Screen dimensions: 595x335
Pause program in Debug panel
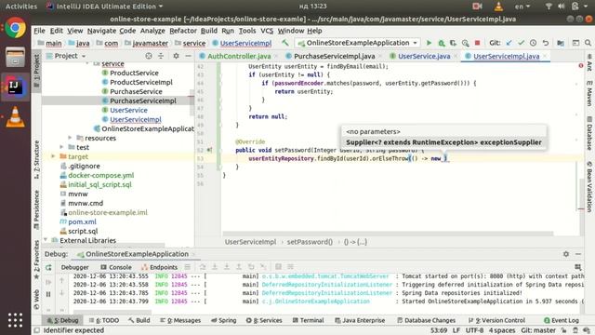pos(48,294)
